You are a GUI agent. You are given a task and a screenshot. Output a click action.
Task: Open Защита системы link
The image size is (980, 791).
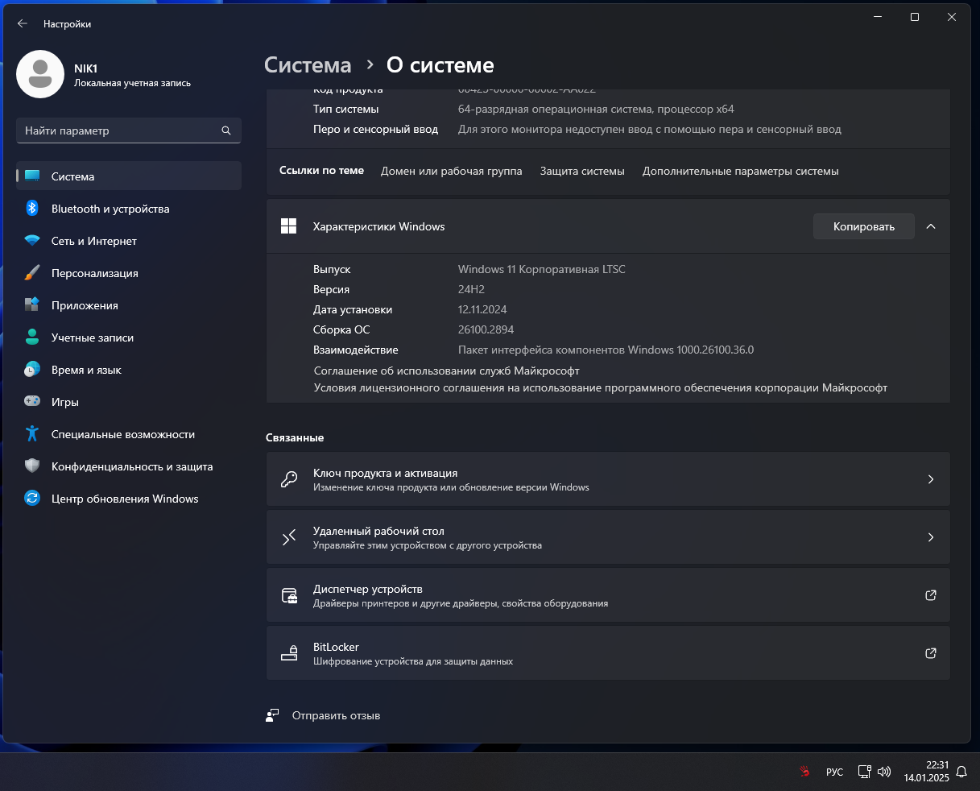click(x=582, y=171)
